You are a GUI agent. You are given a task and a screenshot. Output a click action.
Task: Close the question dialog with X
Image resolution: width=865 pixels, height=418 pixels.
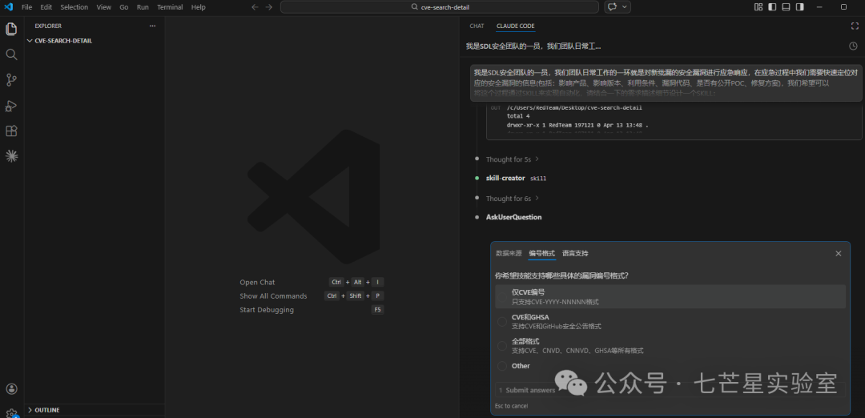click(839, 254)
